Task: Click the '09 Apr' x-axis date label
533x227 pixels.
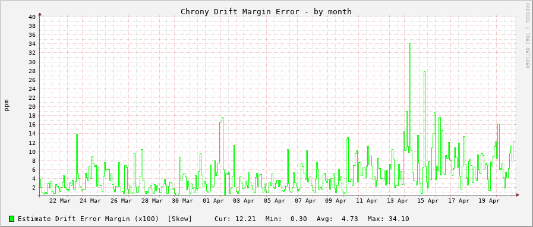Action: (x=336, y=201)
